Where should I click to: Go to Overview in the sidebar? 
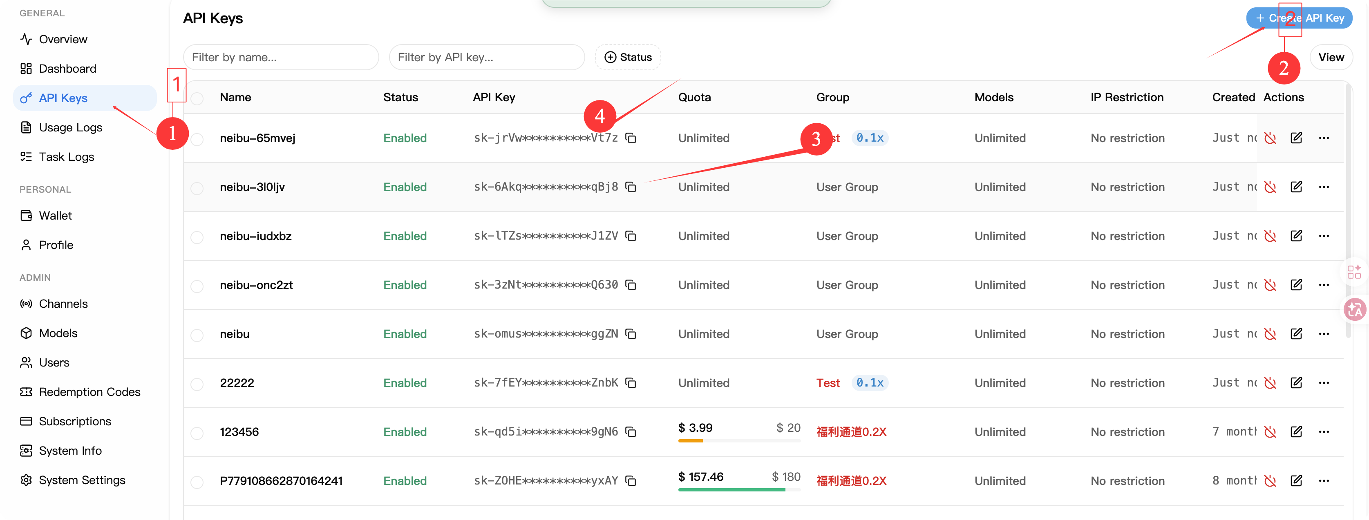click(85, 39)
